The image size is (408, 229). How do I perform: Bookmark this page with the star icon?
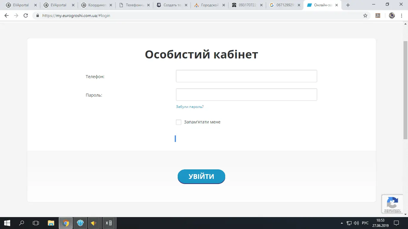[365, 16]
